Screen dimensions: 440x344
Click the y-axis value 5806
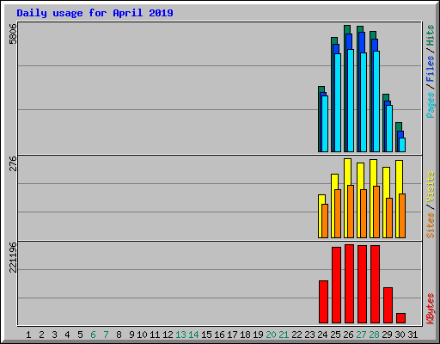coord(13,34)
